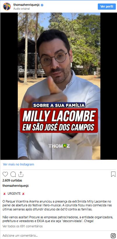Click the Áudio original label
Screen dimensions: 117x239
pos(22,9)
